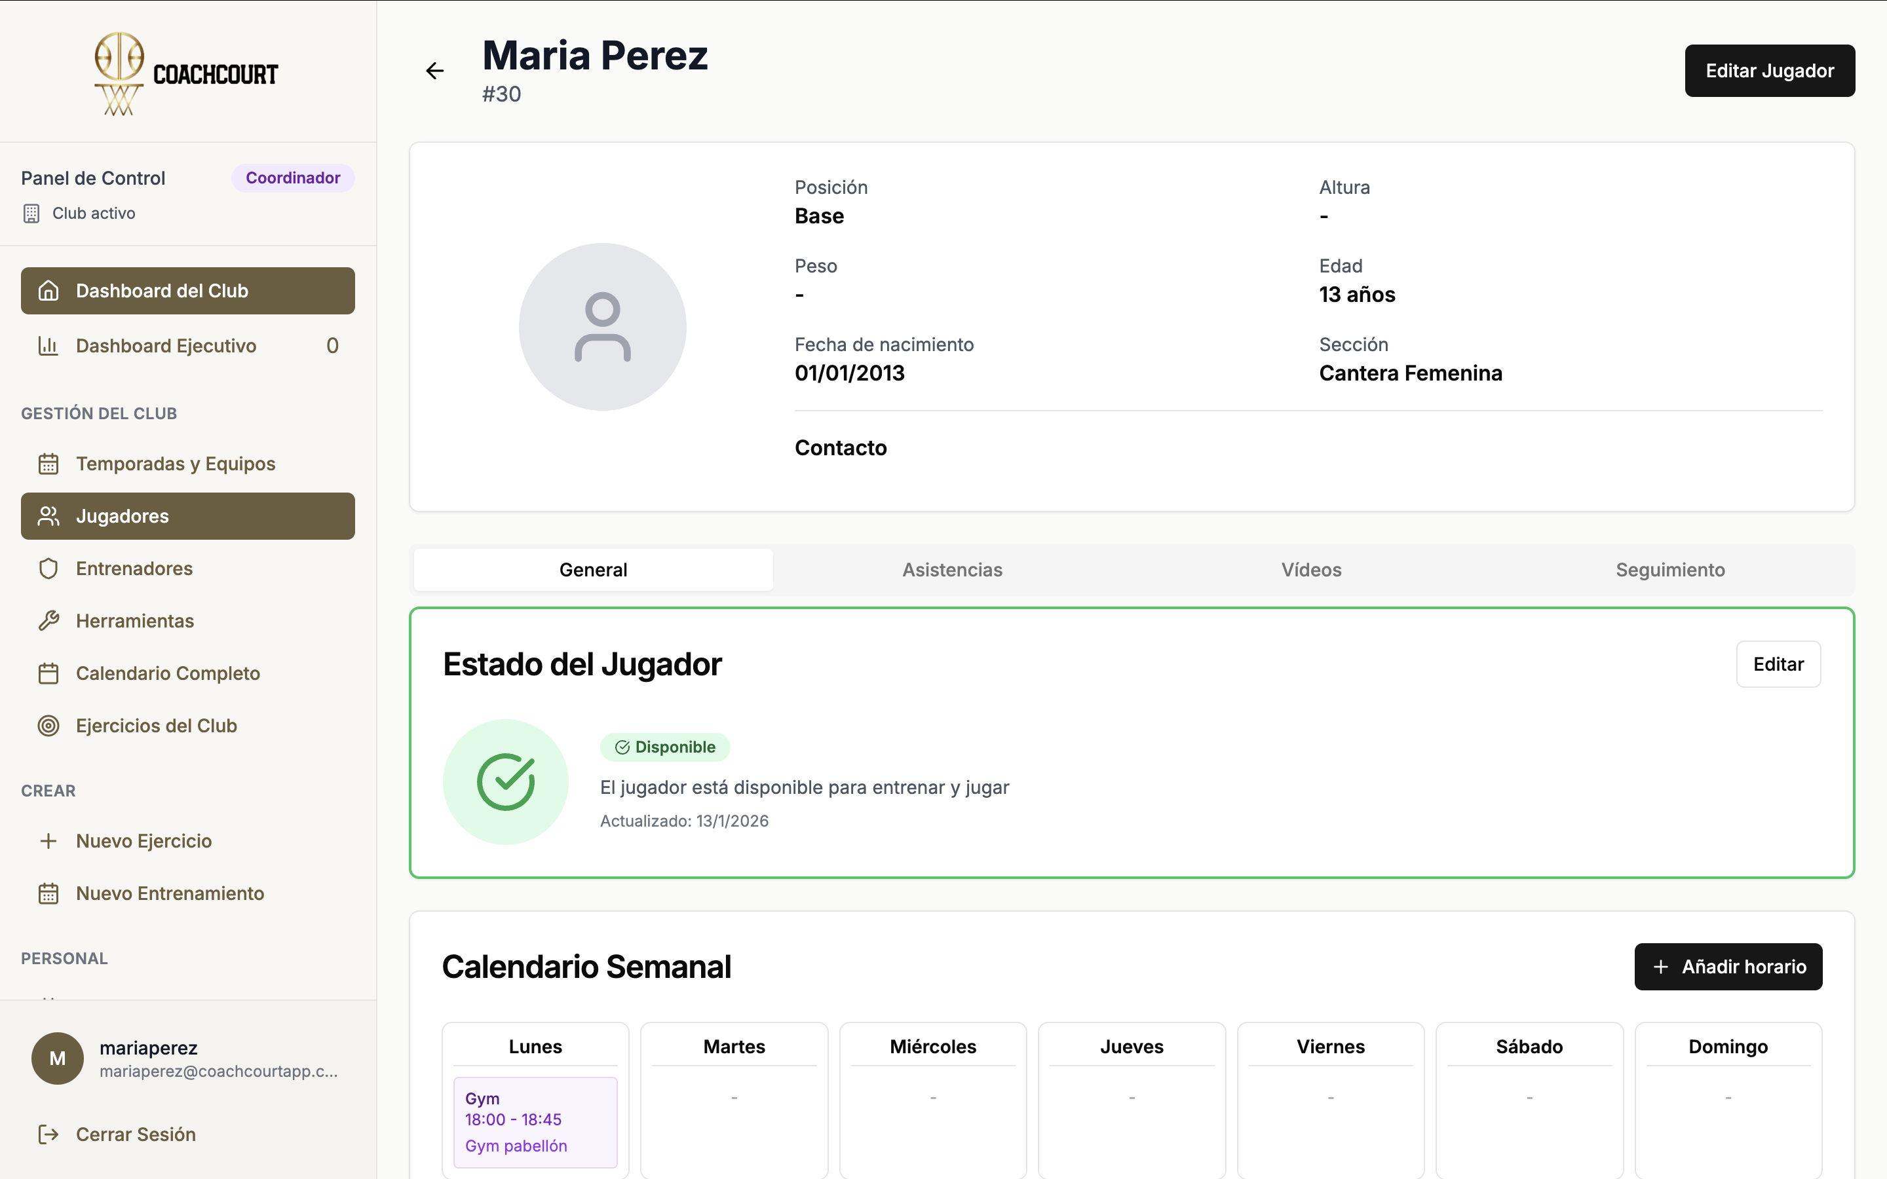Open Temporadas y Equipos via its calendar icon
The image size is (1887, 1179).
pos(49,463)
